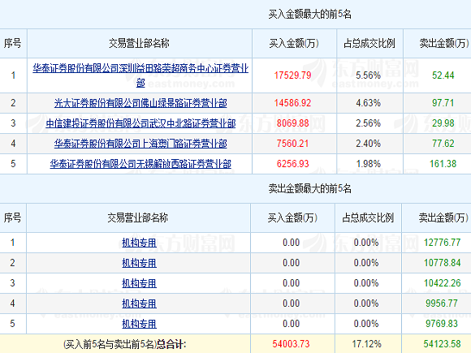Screen dimensions: 471x353
Task: Click 占总成交比例 header in top table
Action: pyautogui.click(x=369, y=44)
